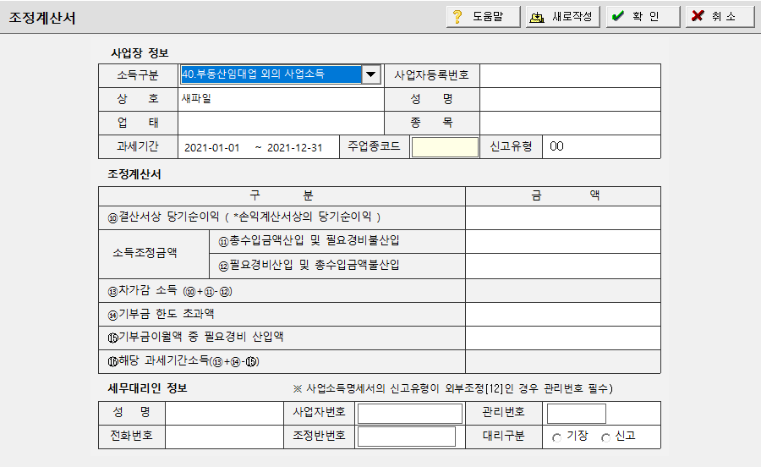This screenshot has height=467, width=761.
Task: Click the 과세기간 start date 2021-01-01
Action: (212, 147)
